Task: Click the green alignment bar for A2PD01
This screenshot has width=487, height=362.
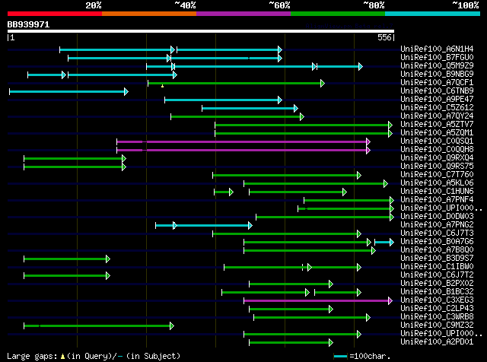Action: click(x=291, y=342)
